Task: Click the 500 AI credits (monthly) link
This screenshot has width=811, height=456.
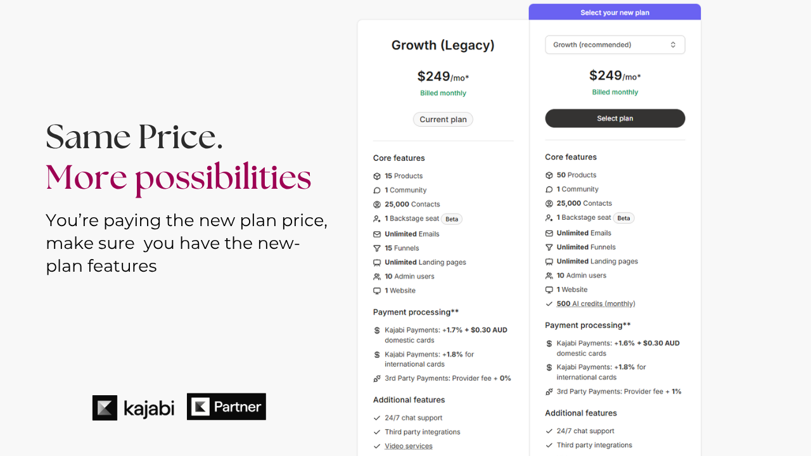Action: pos(596,304)
